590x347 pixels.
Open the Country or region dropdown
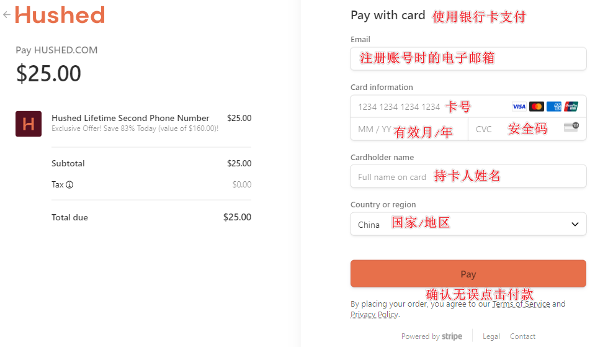pos(468,224)
